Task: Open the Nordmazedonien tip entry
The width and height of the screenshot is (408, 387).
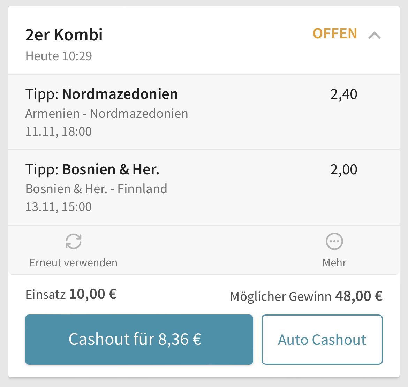Action: point(204,112)
